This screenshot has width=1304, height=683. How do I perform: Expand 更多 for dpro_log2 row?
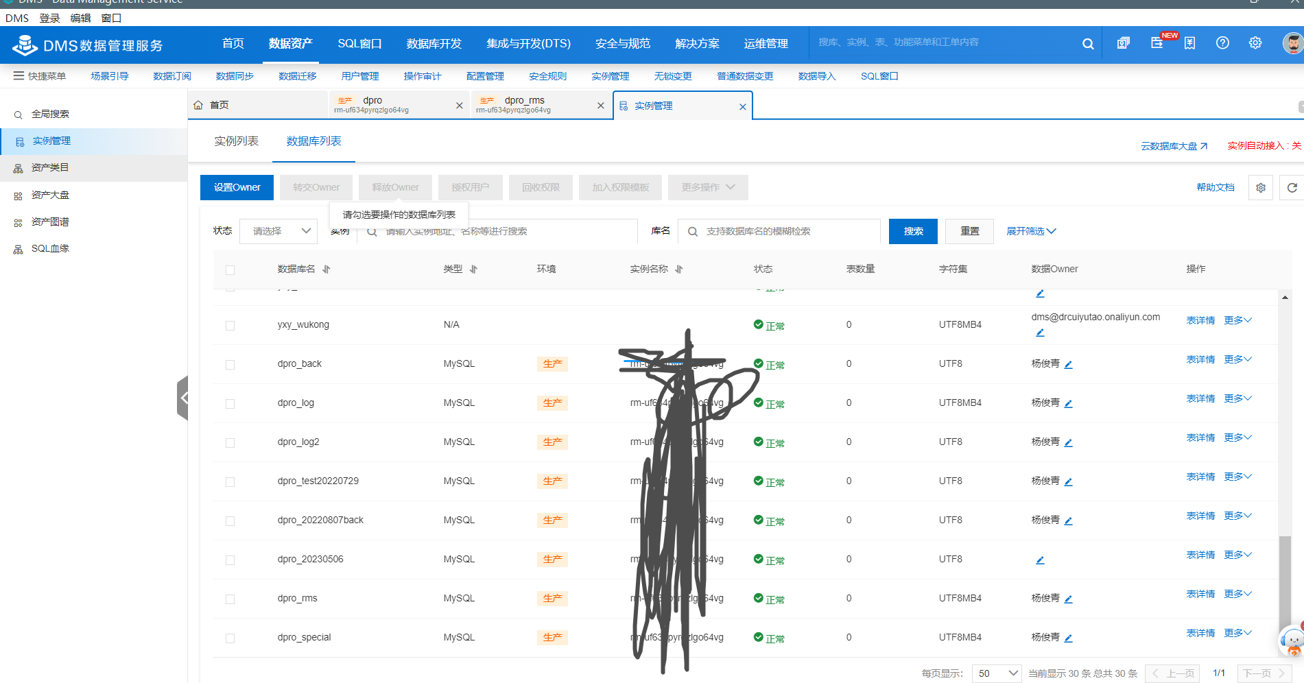(1237, 438)
